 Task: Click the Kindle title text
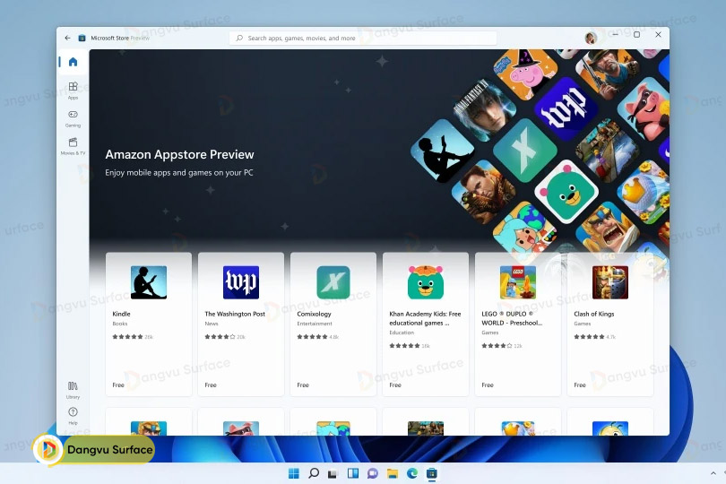click(x=121, y=314)
